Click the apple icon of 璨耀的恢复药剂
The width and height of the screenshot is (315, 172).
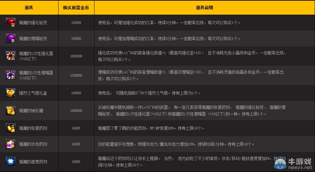point(11,128)
